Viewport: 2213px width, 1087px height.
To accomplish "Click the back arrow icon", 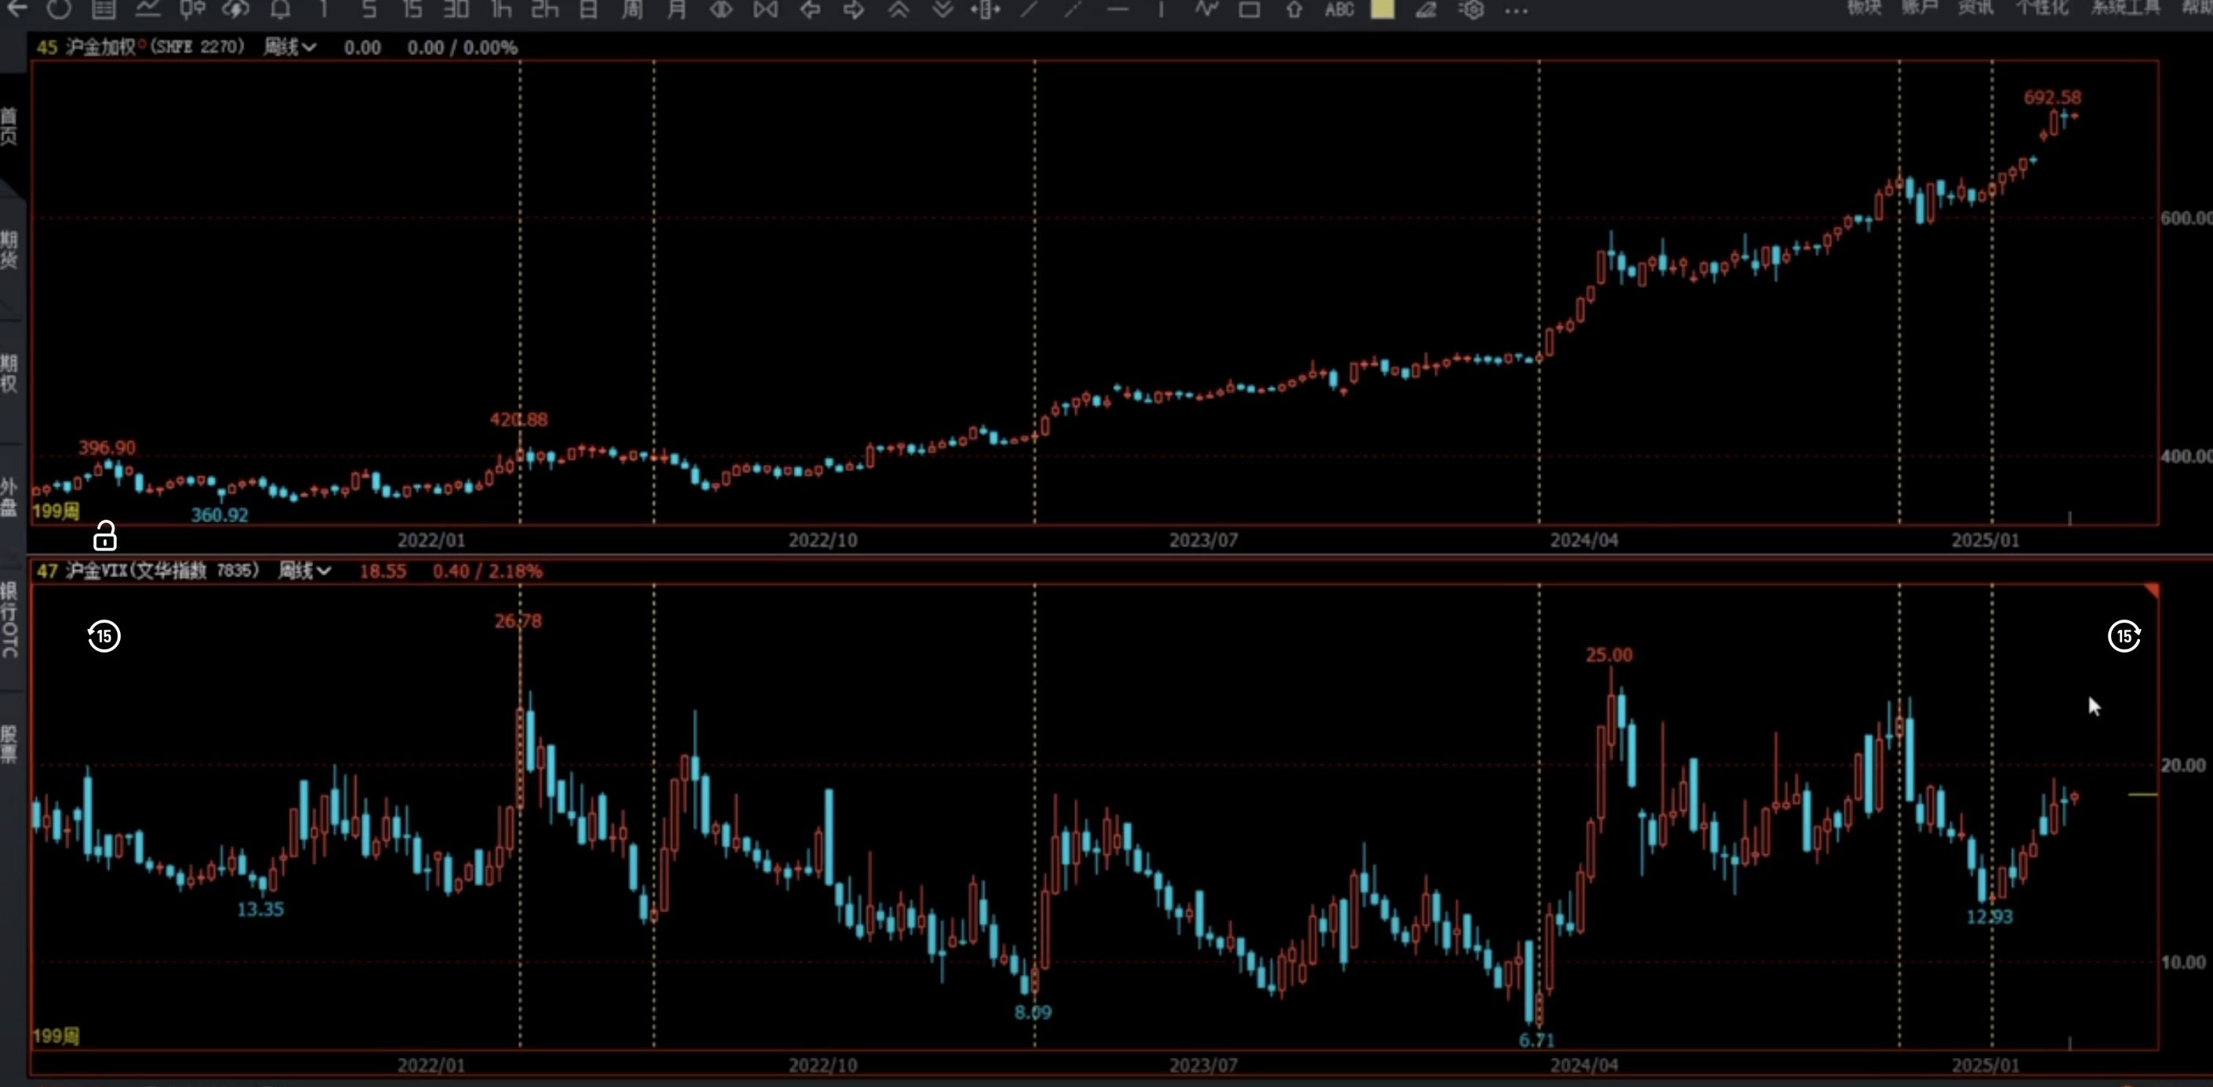I will (16, 9).
